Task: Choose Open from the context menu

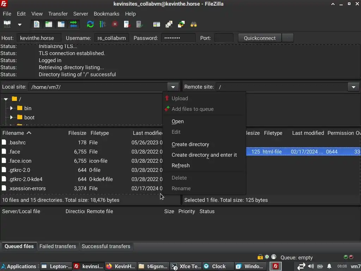Action: (178, 121)
